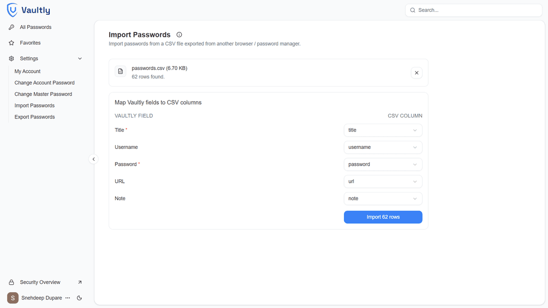Open the Title CSV column dropdown
The height and width of the screenshot is (308, 548).
pyautogui.click(x=383, y=130)
